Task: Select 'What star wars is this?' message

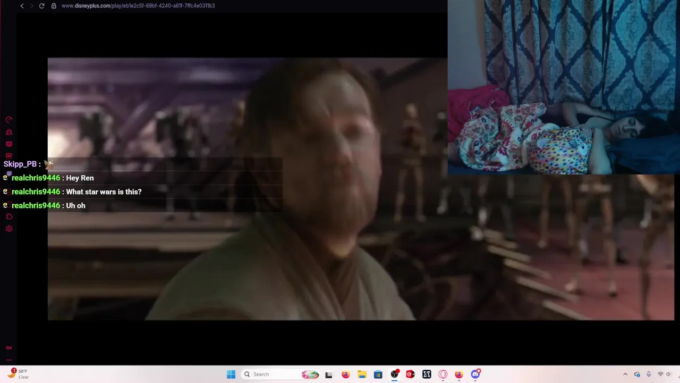Action: 104,192
